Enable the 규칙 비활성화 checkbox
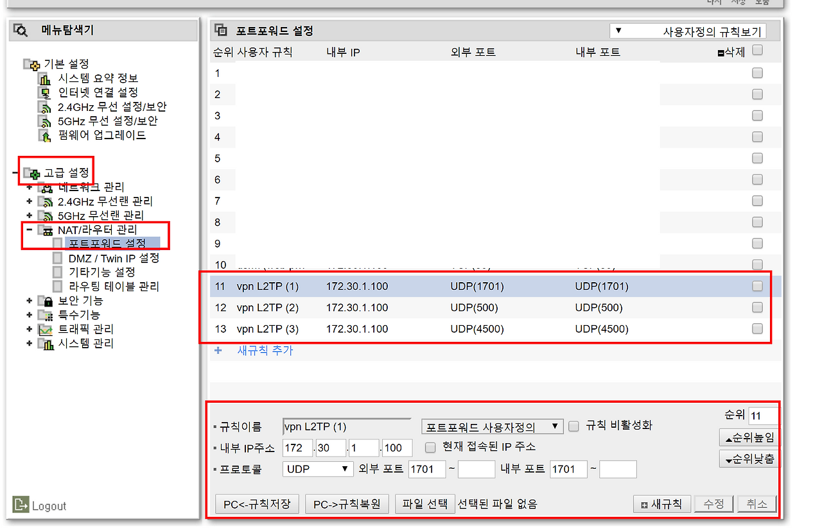The width and height of the screenshot is (822, 531). click(x=573, y=426)
